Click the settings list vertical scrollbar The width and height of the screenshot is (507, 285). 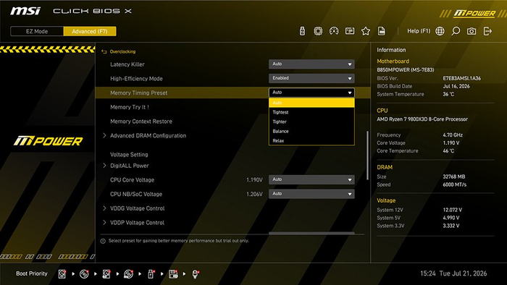pyautogui.click(x=367, y=156)
